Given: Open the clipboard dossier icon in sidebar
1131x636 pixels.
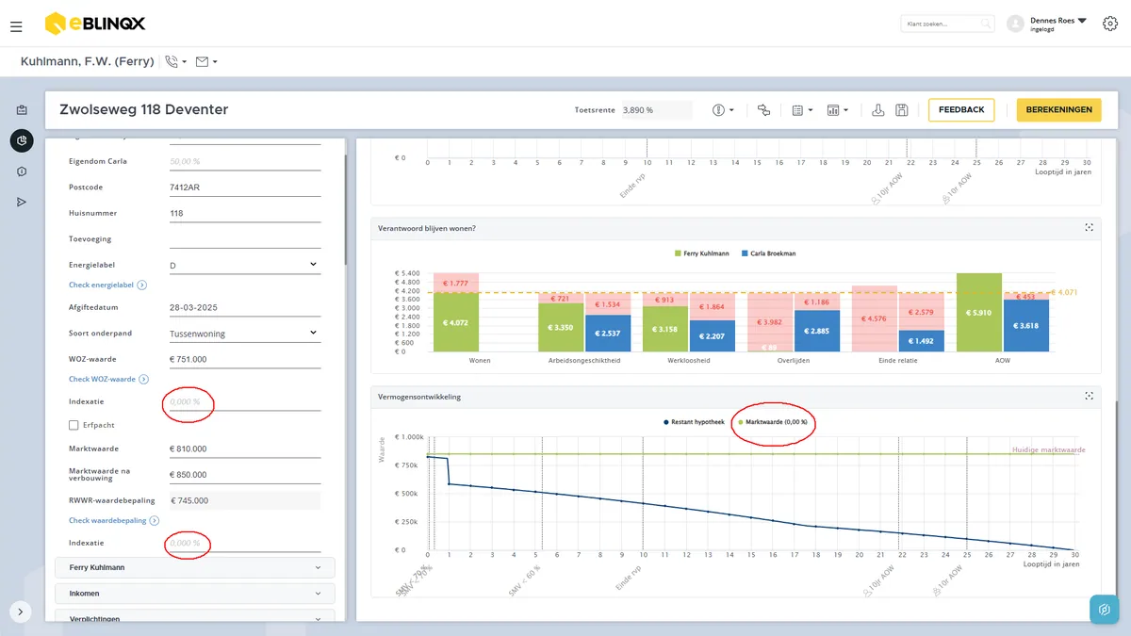Looking at the screenshot, I should 22,110.
